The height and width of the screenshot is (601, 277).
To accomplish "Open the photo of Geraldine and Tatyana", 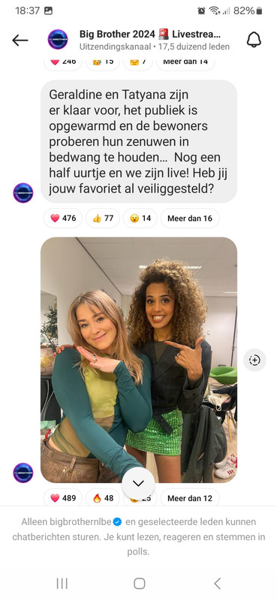I will pos(139,360).
